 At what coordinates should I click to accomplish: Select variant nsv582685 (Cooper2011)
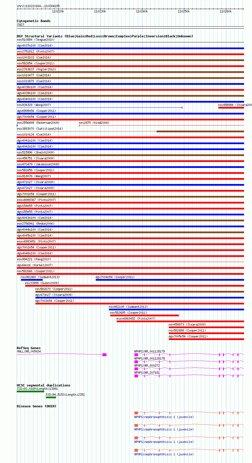129,313
